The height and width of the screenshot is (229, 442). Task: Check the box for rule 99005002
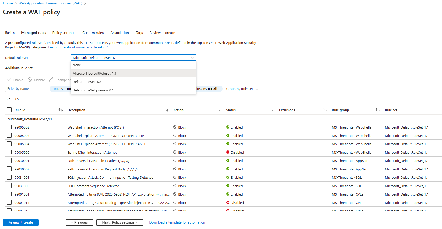click(x=9, y=127)
